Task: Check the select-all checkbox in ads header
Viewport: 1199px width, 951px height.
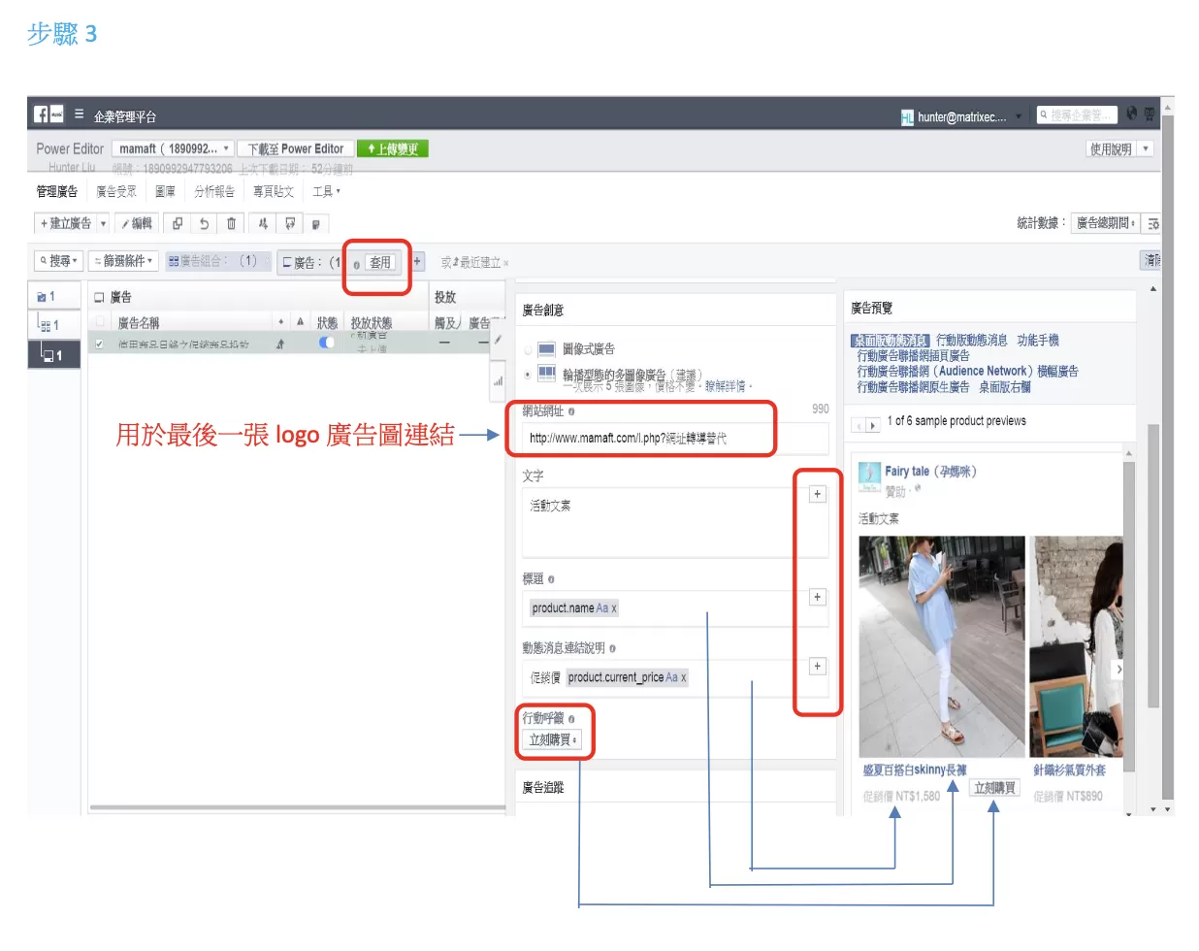Action: 100,321
